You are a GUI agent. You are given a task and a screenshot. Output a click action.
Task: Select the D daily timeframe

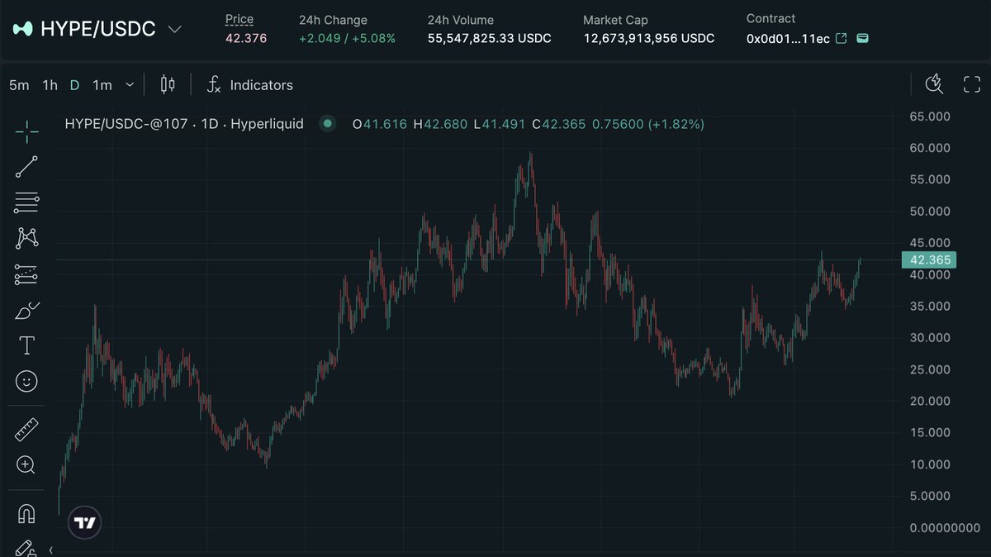pos(75,85)
